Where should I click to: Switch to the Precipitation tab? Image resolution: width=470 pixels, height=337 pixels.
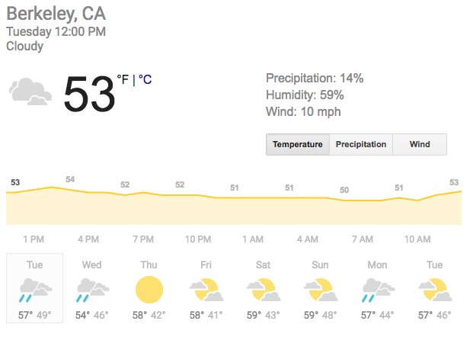(361, 144)
